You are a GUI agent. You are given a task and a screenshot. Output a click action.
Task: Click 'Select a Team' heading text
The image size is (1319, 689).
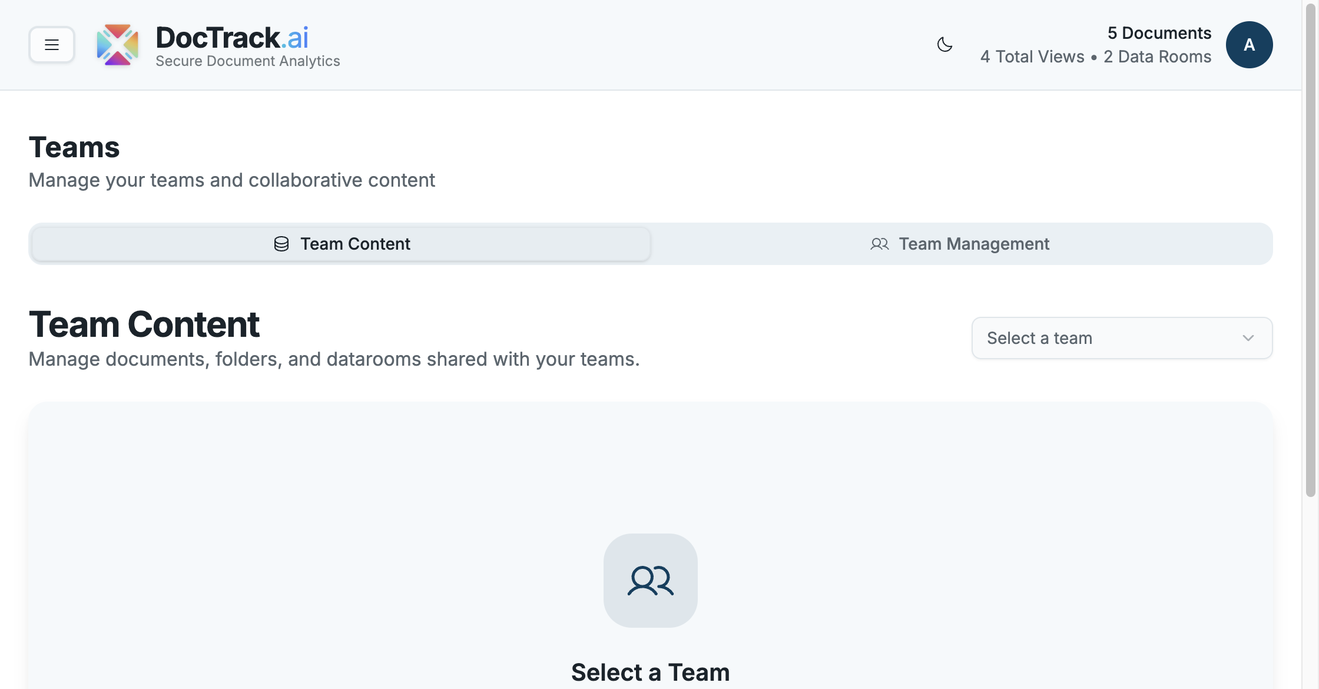651,672
